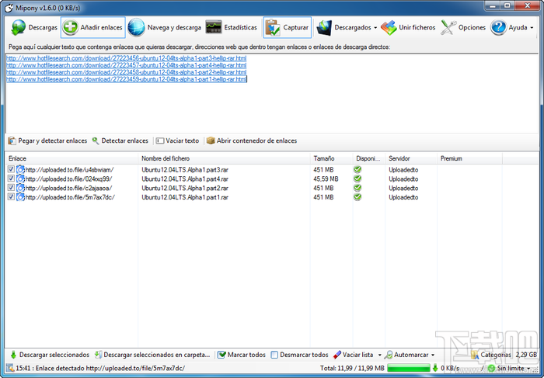Uncheck the u4sbwiam link checkbox
Screen dimensions: 544x378
pyautogui.click(x=11, y=169)
